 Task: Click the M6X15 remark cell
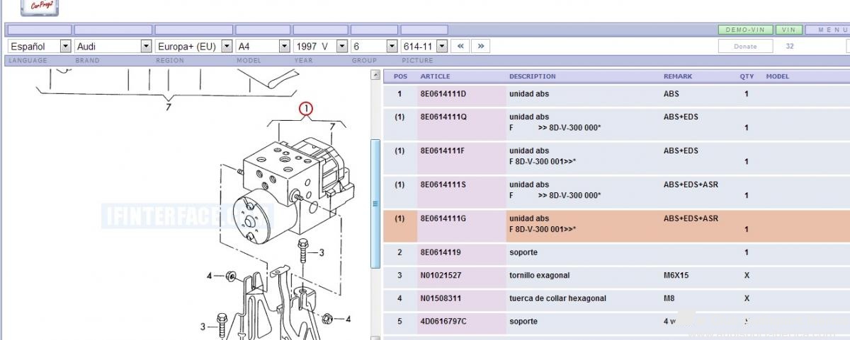tap(676, 275)
